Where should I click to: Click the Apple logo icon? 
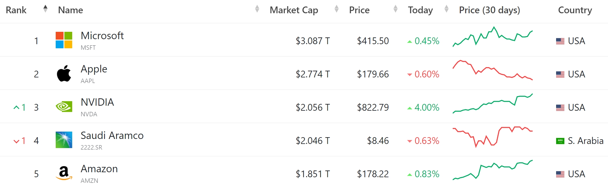[64, 73]
